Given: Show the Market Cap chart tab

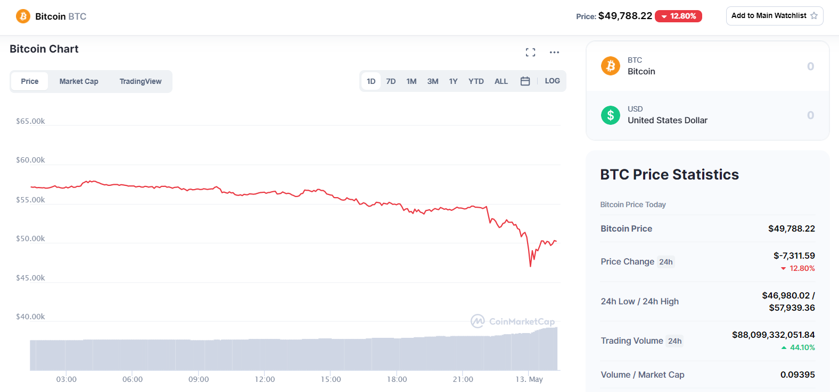Looking at the screenshot, I should (79, 81).
